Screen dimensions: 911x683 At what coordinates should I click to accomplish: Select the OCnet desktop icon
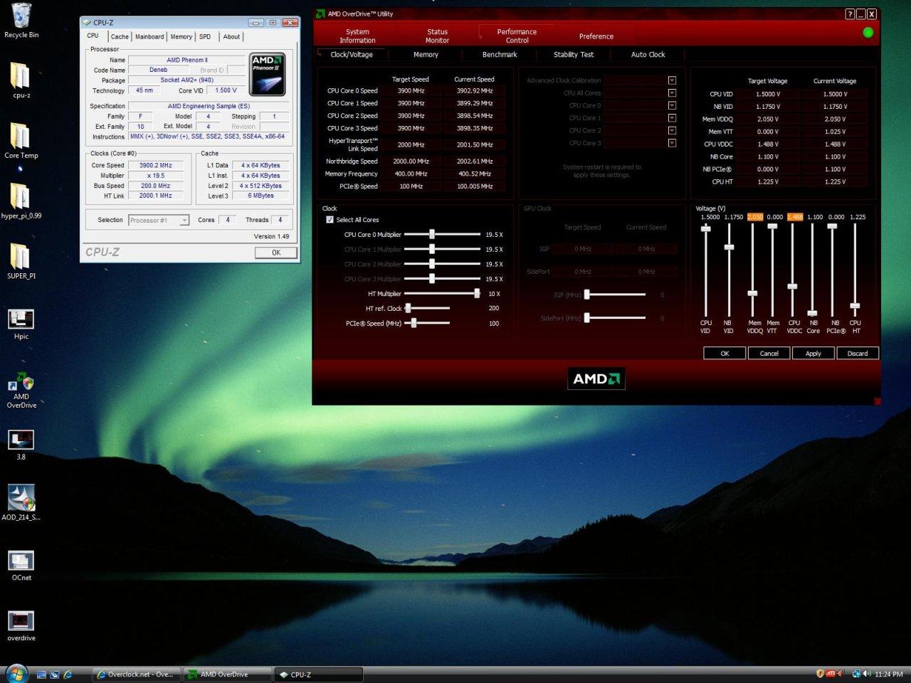click(x=21, y=566)
